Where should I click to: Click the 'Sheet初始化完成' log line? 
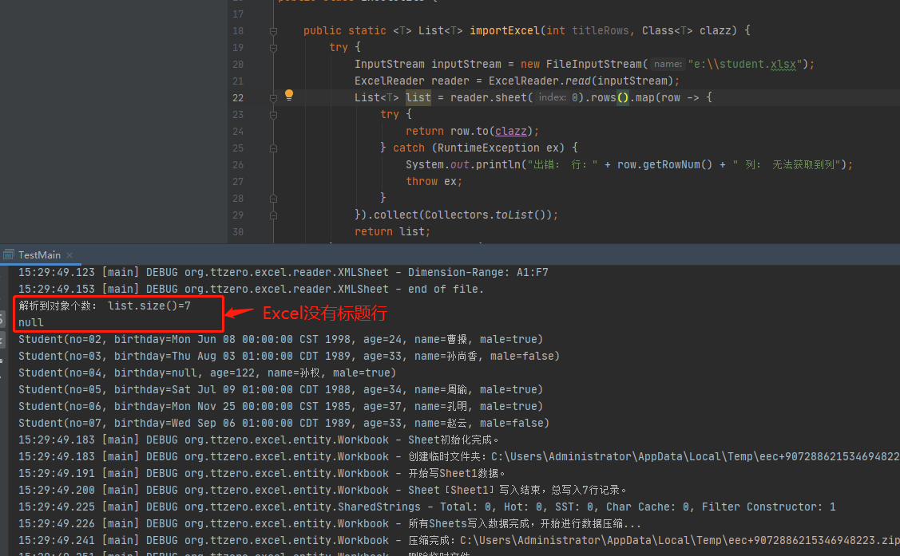(259, 440)
